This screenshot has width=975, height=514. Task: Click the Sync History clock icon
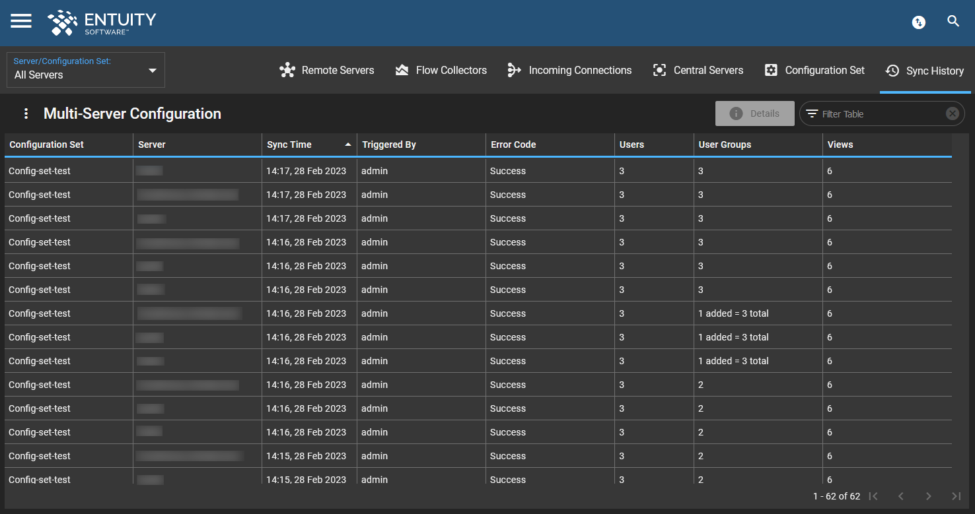tap(892, 71)
